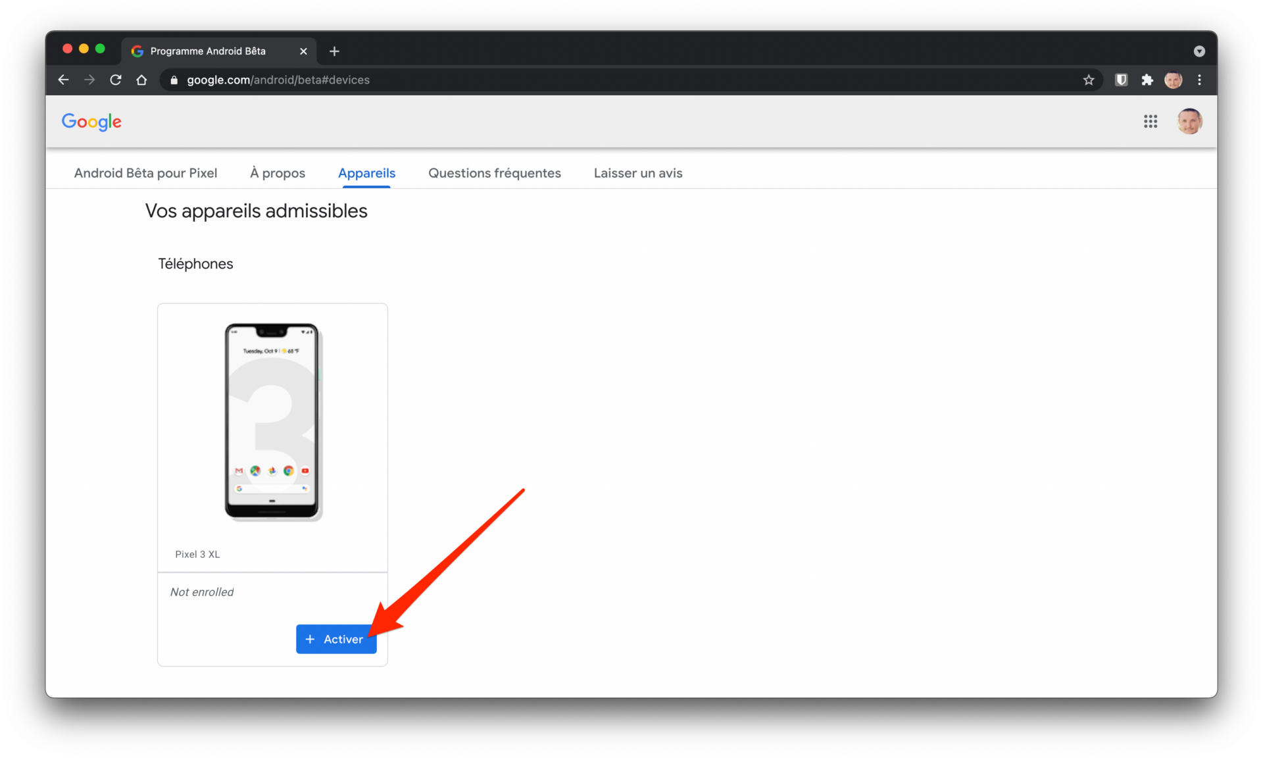The width and height of the screenshot is (1263, 758).
Task: Click the address bar URL
Action: [278, 80]
